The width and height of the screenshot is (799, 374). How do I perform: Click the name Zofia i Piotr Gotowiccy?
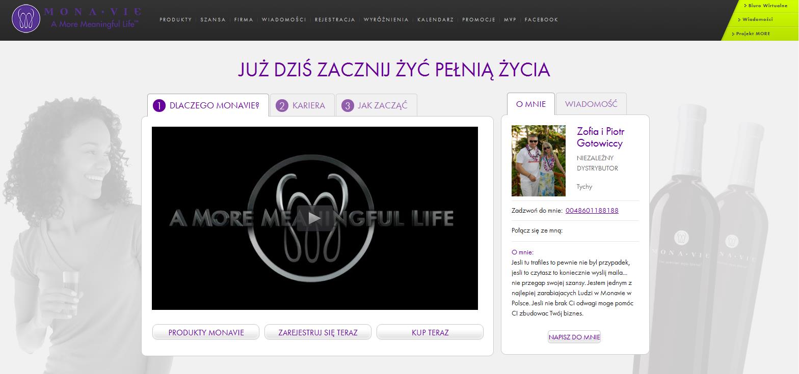[x=600, y=137]
